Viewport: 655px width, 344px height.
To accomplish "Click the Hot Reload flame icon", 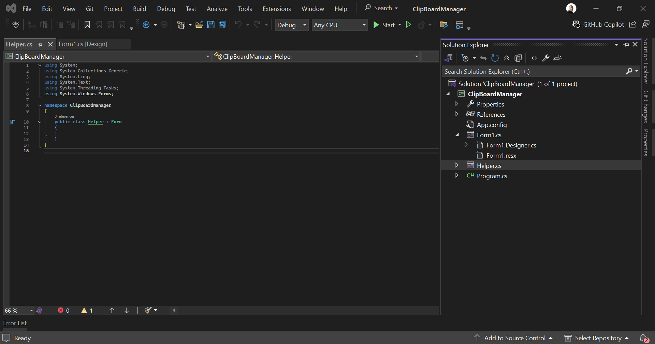I will coord(422,25).
